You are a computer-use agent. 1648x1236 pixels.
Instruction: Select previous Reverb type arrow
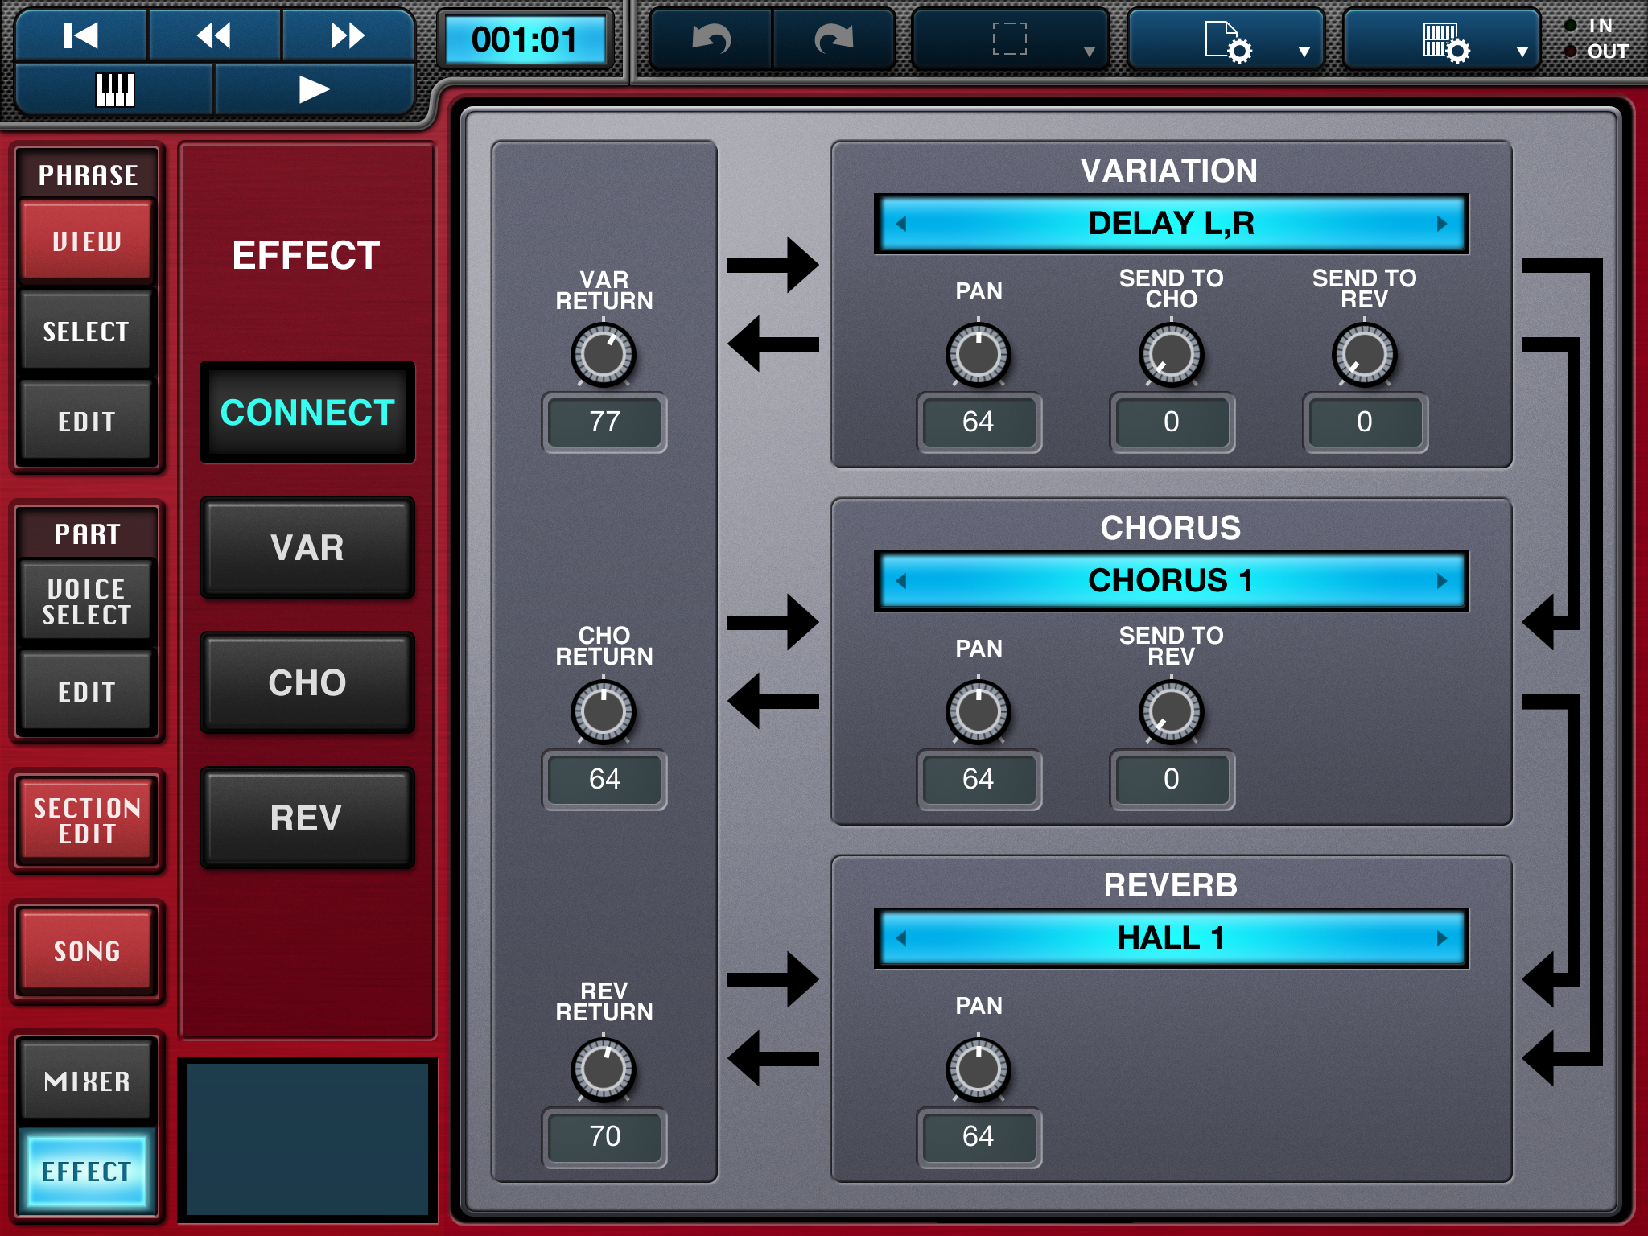tap(901, 938)
